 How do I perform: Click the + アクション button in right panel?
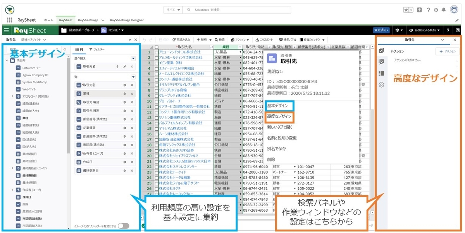(x=447, y=51)
